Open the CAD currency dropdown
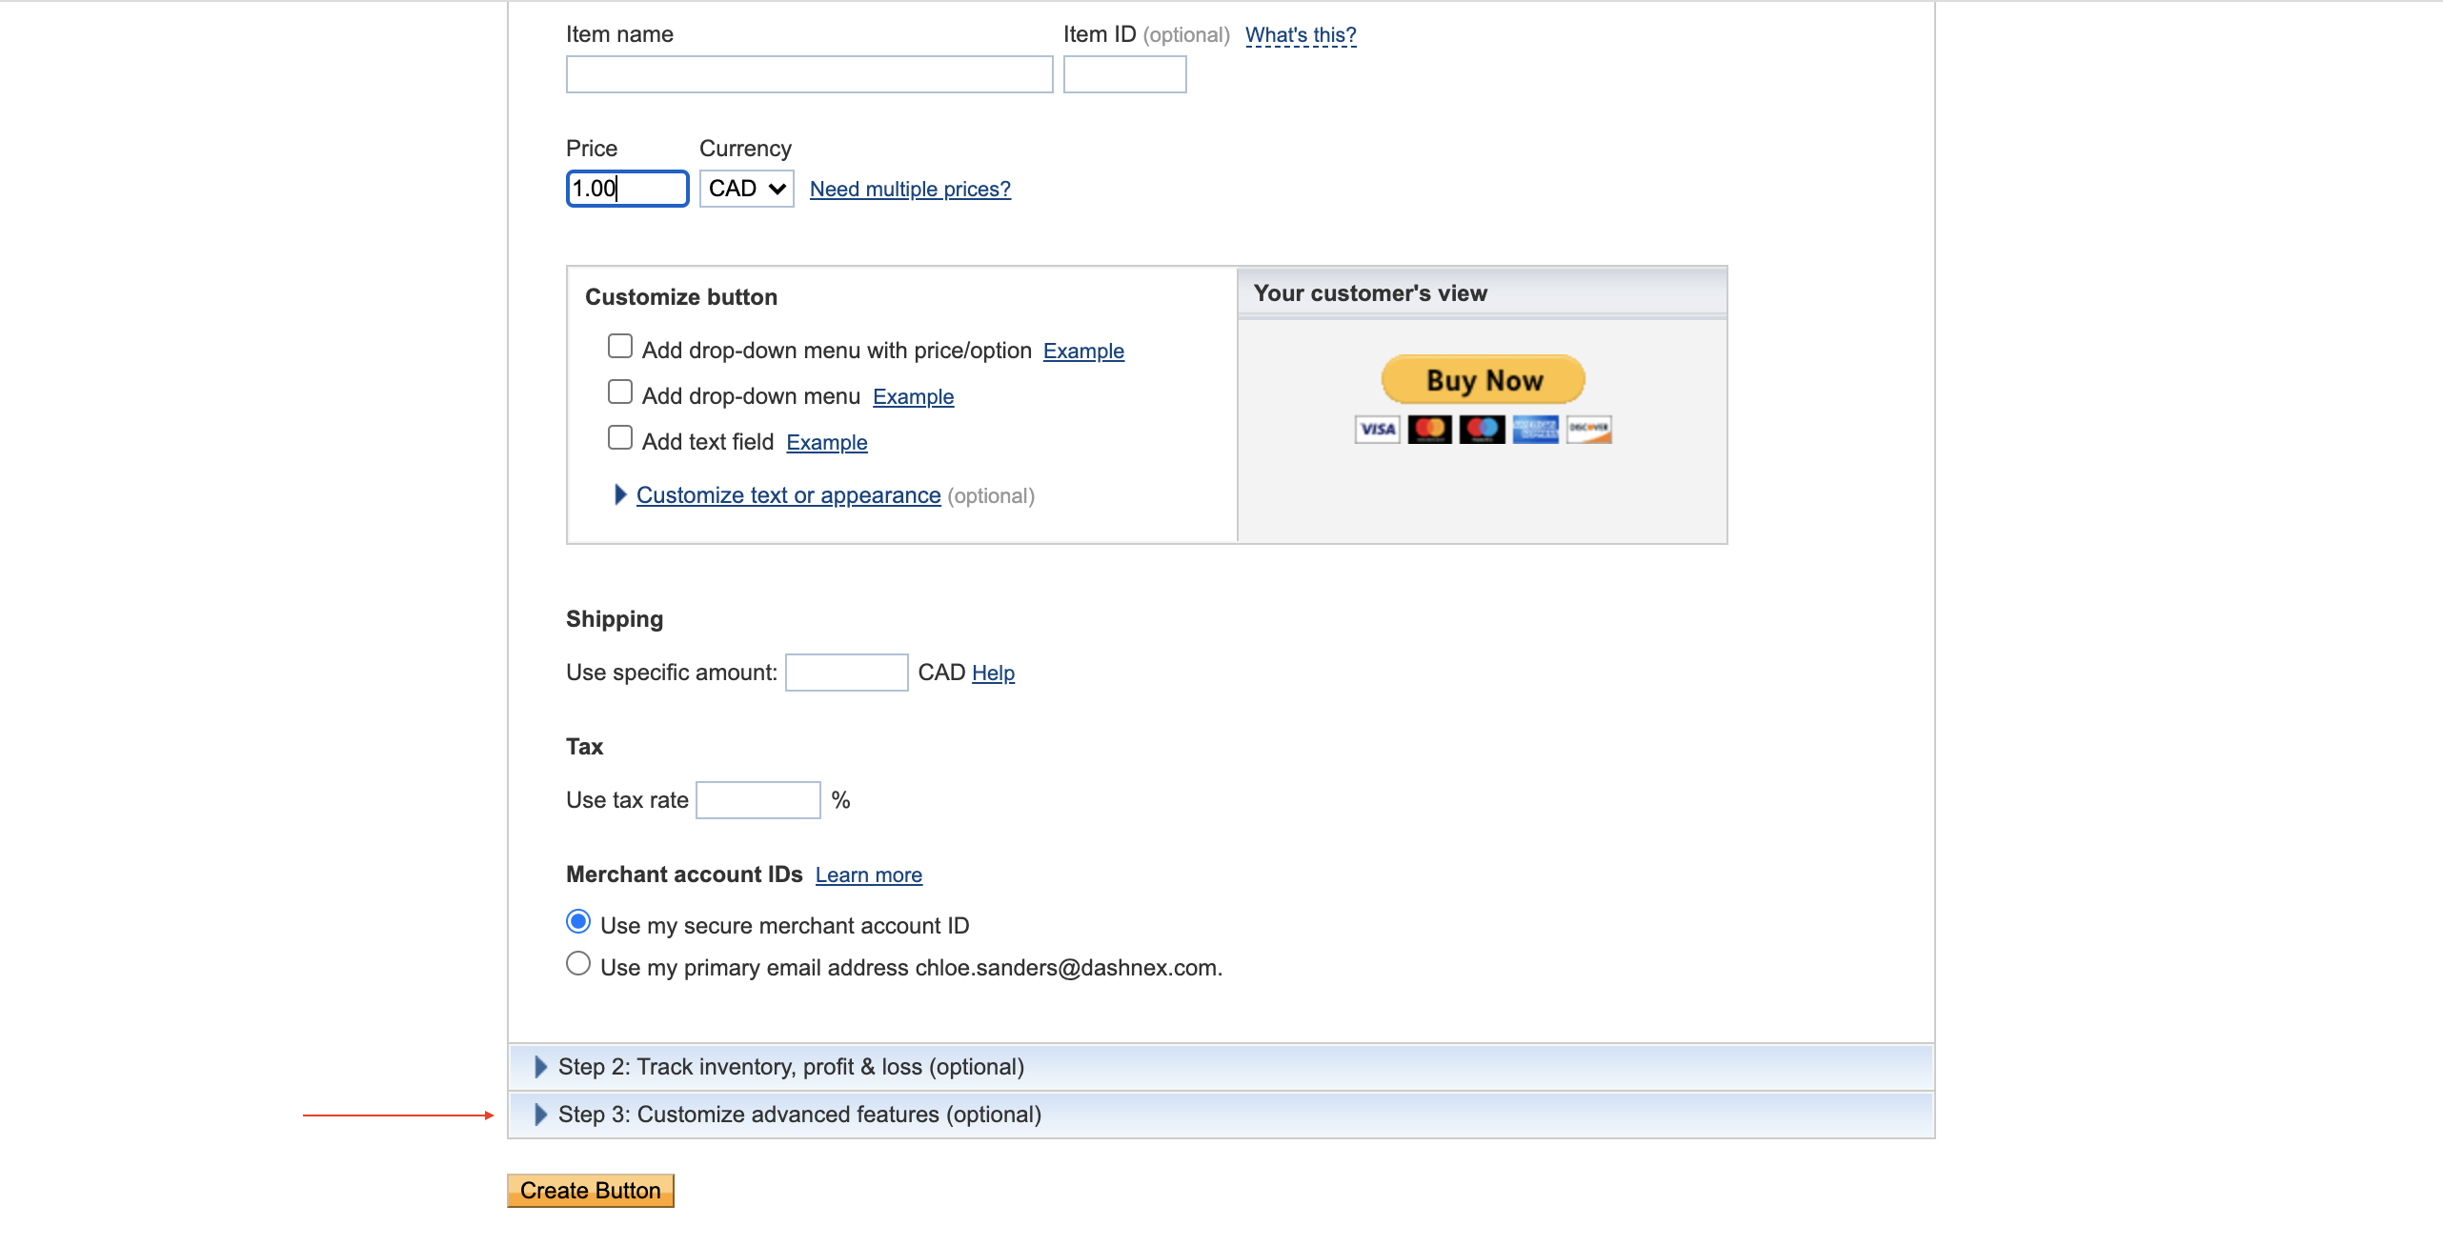Viewport: 2443px width, 1246px height. (x=746, y=189)
